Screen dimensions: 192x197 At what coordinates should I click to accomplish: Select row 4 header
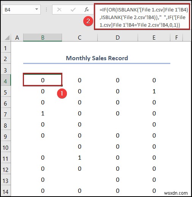[6, 80]
